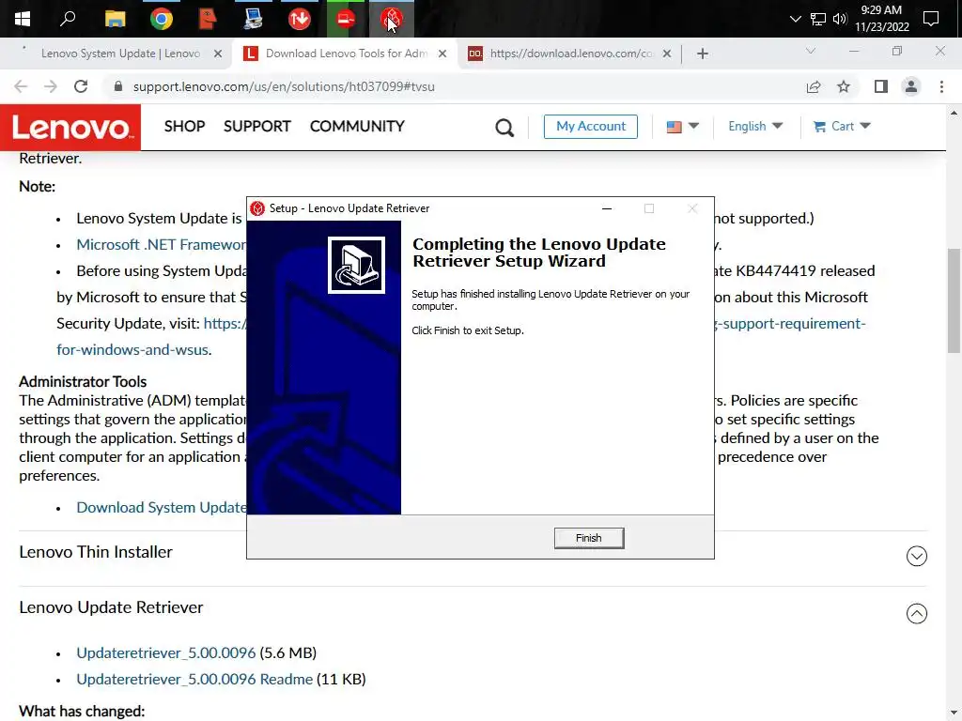Click the My Account button
This screenshot has width=962, height=721.
(x=590, y=127)
